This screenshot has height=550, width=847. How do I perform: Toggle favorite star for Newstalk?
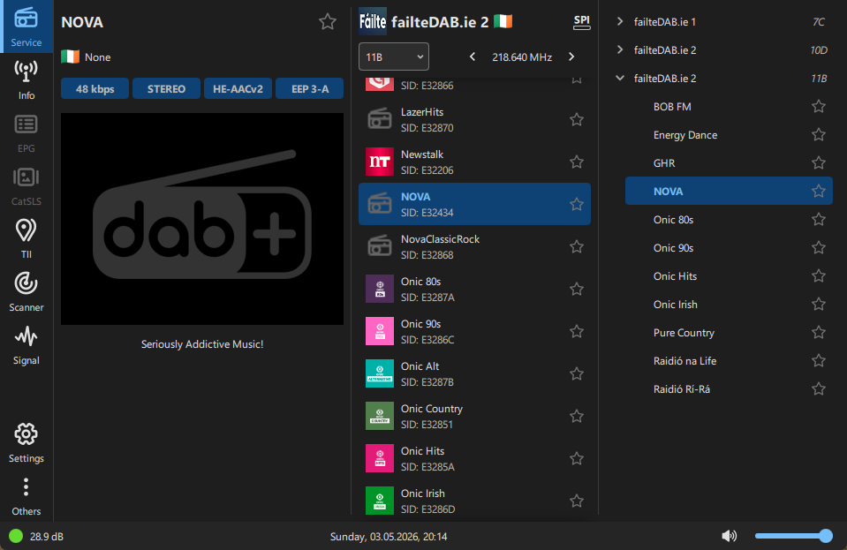[577, 162]
